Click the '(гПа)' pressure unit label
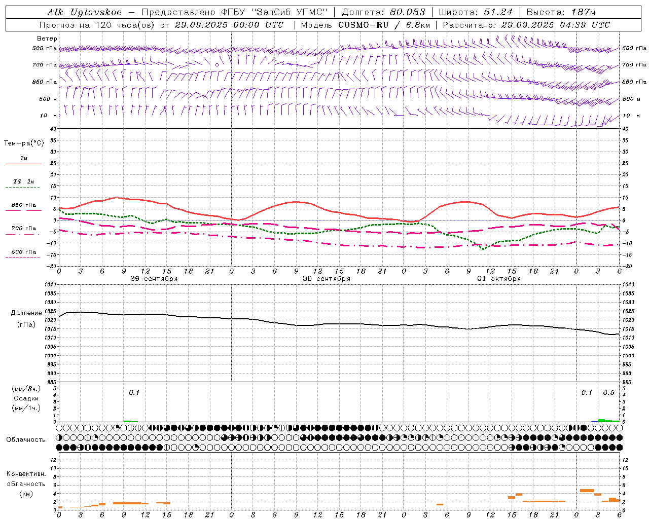 coord(26,325)
